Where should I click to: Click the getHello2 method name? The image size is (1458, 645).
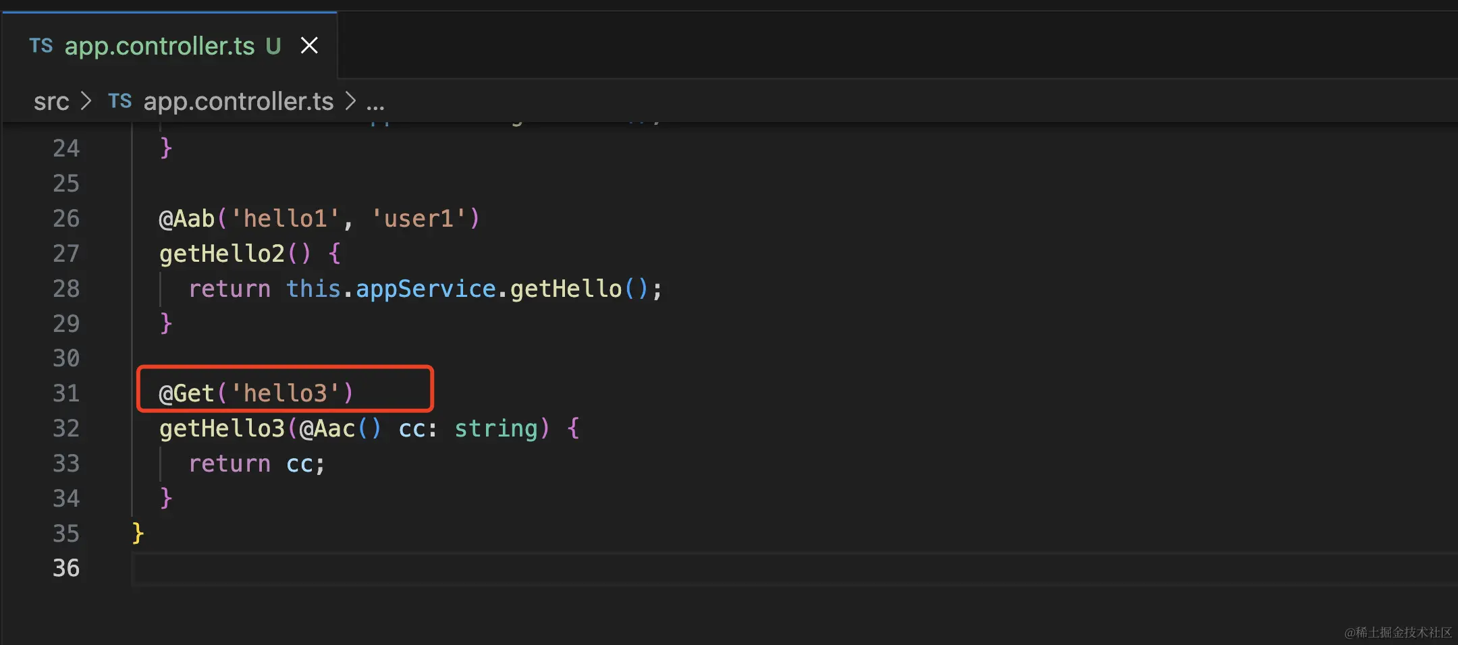click(222, 254)
